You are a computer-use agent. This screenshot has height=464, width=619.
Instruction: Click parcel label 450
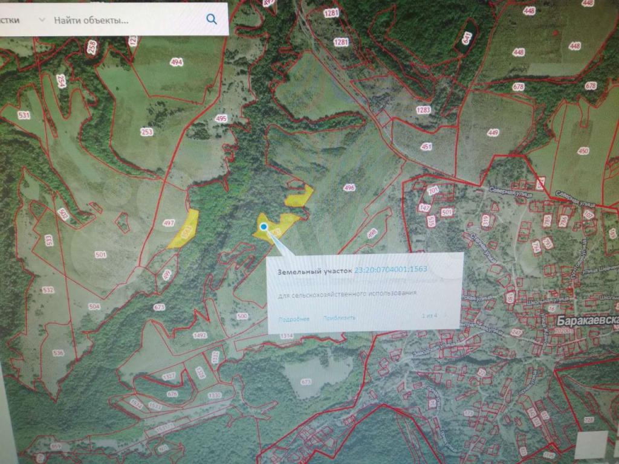[x=583, y=151]
